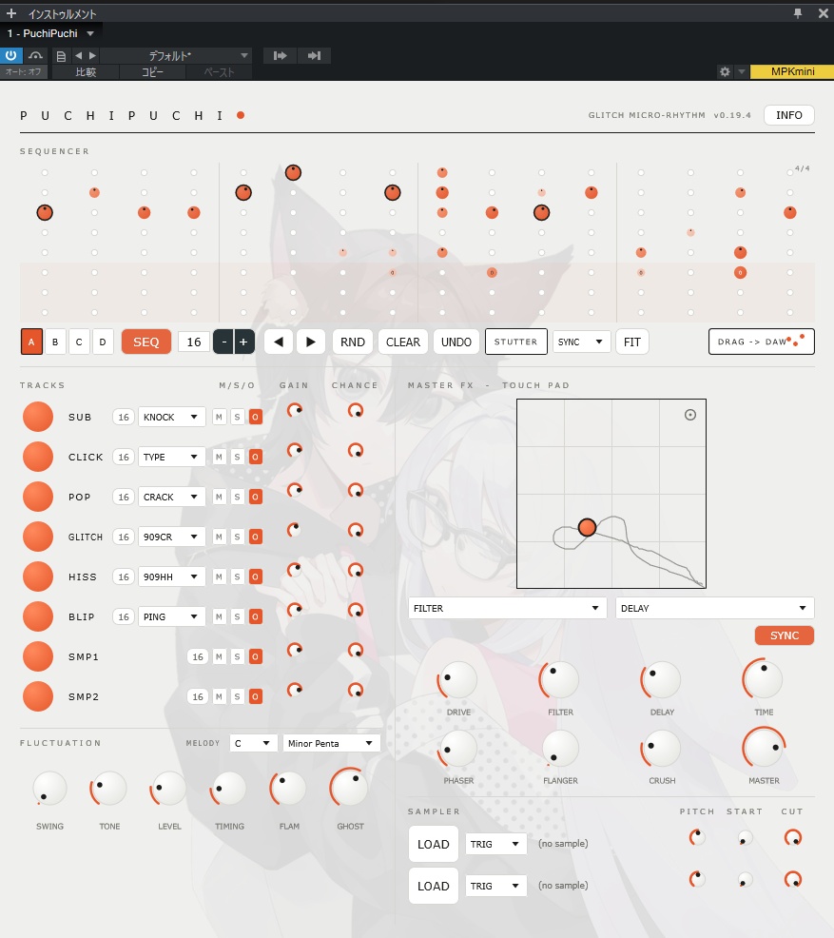
Task: Shift the pattern left with arrow button
Action: [279, 342]
